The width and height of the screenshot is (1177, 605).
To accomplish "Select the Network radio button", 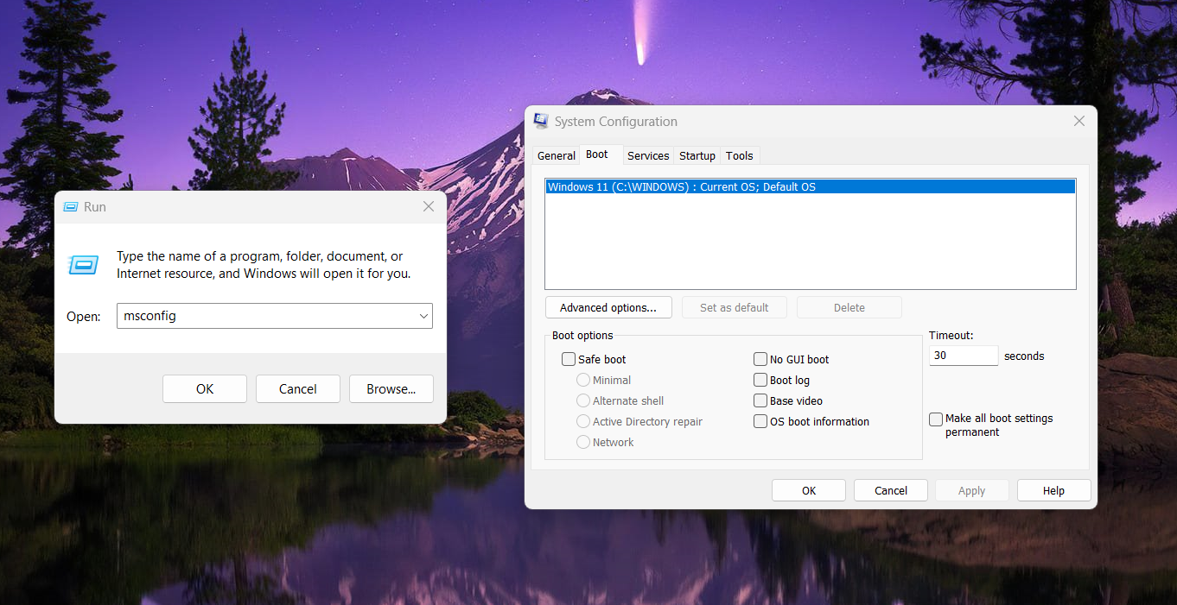I will [x=583, y=442].
